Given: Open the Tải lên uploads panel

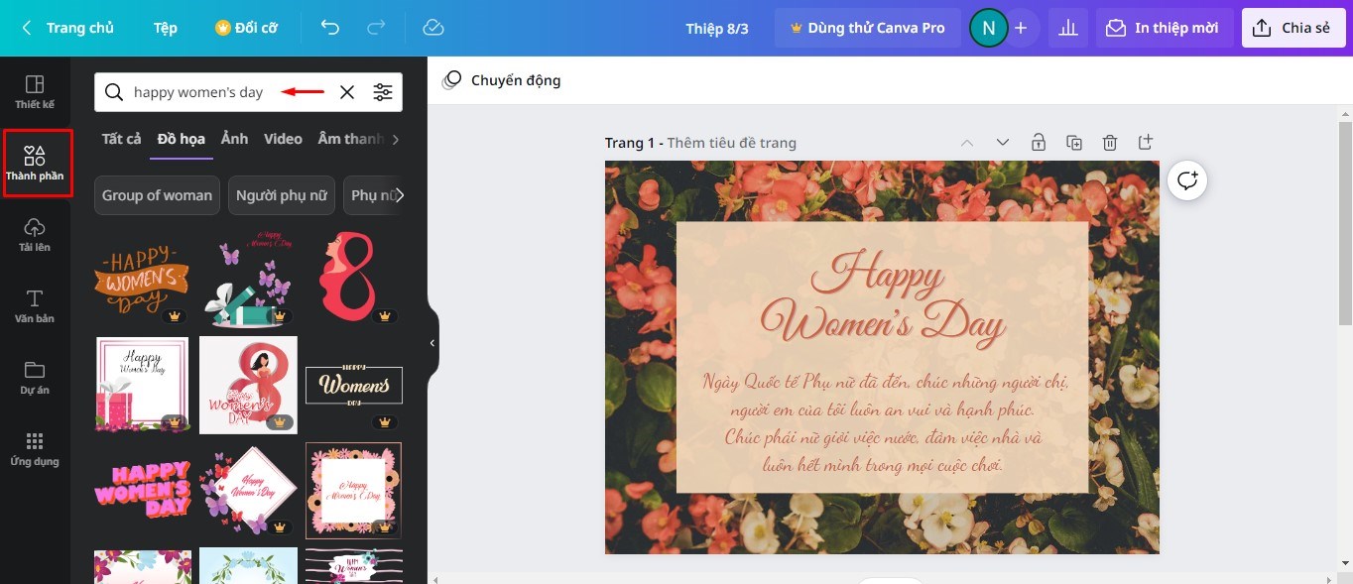Looking at the screenshot, I should tap(35, 235).
